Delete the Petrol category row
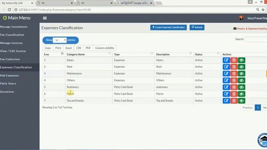267x150 pixels. point(234,94)
